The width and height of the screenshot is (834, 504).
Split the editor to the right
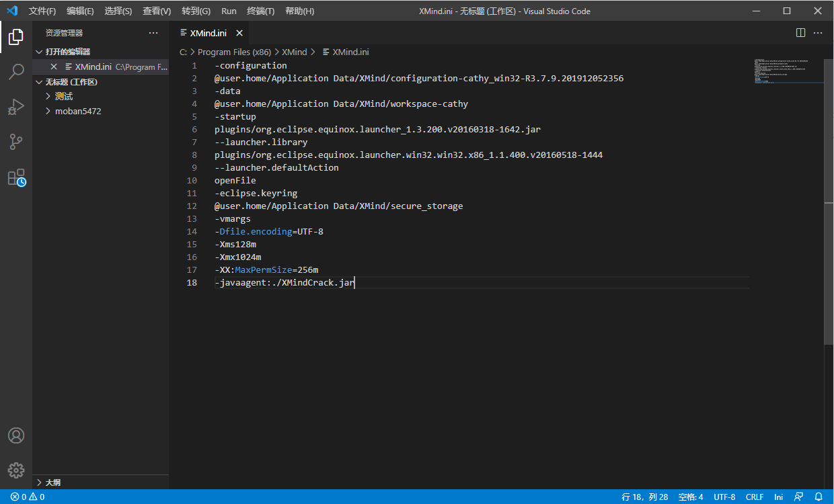[800, 32]
